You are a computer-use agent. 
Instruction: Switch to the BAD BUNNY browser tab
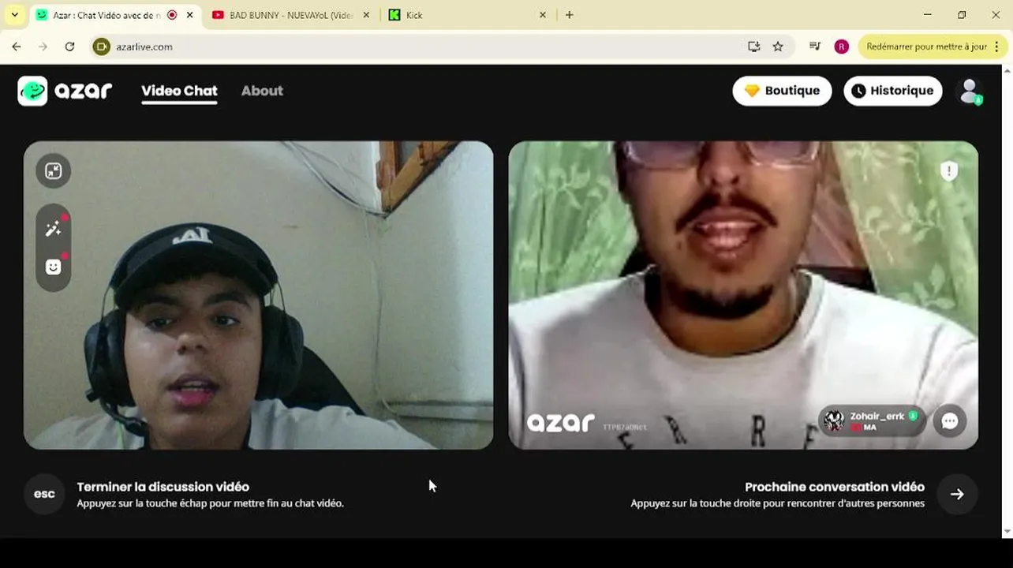point(291,15)
